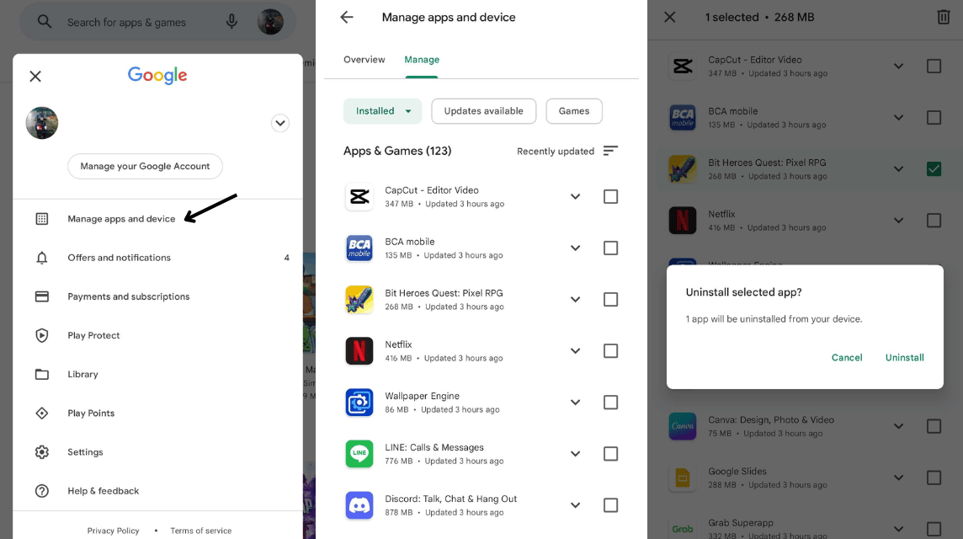Screen dimensions: 963x539
Task: Expand BCA mobile details in middle list
Action: [576, 248]
